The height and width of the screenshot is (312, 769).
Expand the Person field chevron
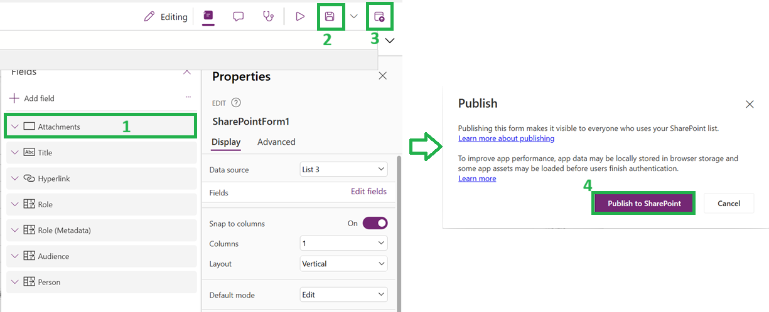(14, 282)
